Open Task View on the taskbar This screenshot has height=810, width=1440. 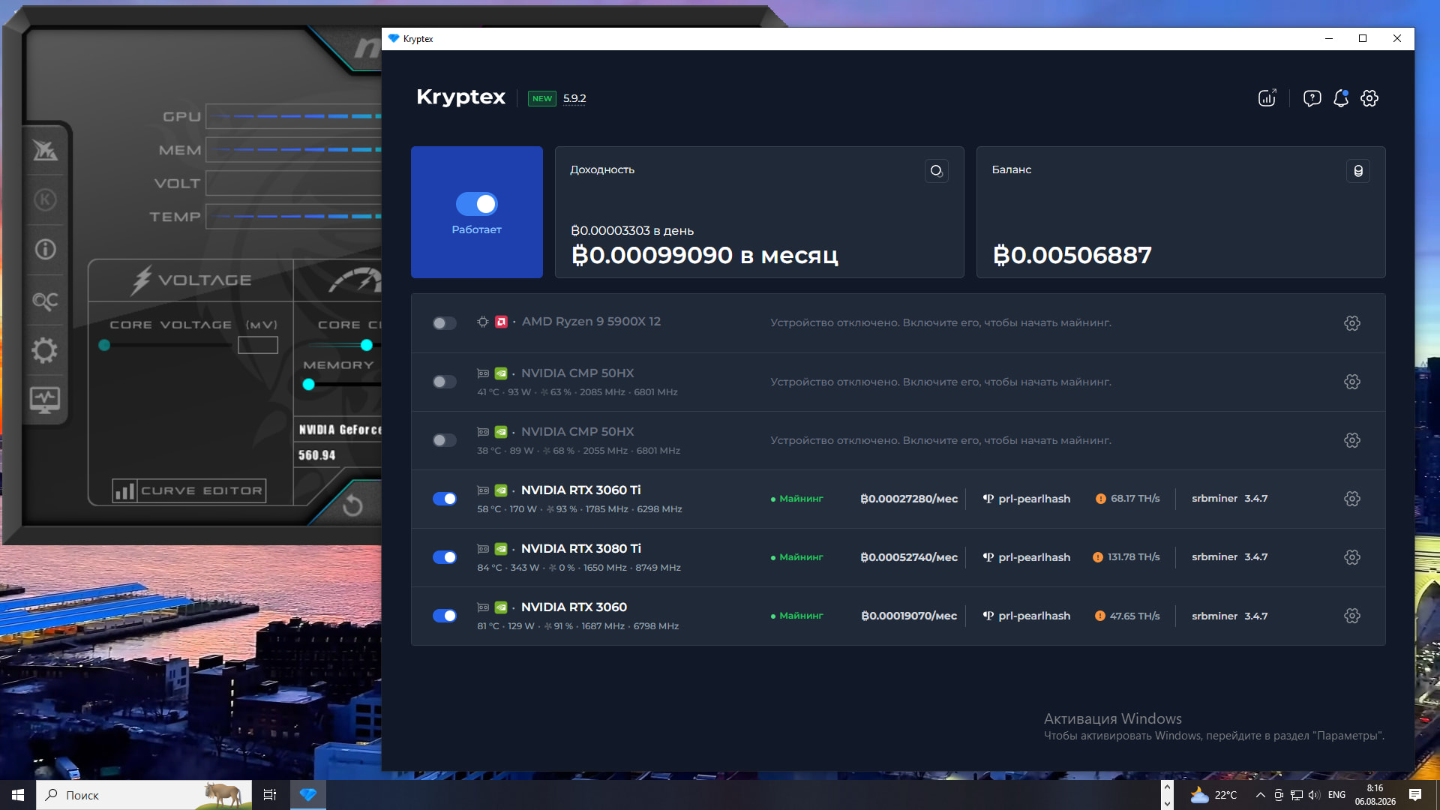pos(270,795)
